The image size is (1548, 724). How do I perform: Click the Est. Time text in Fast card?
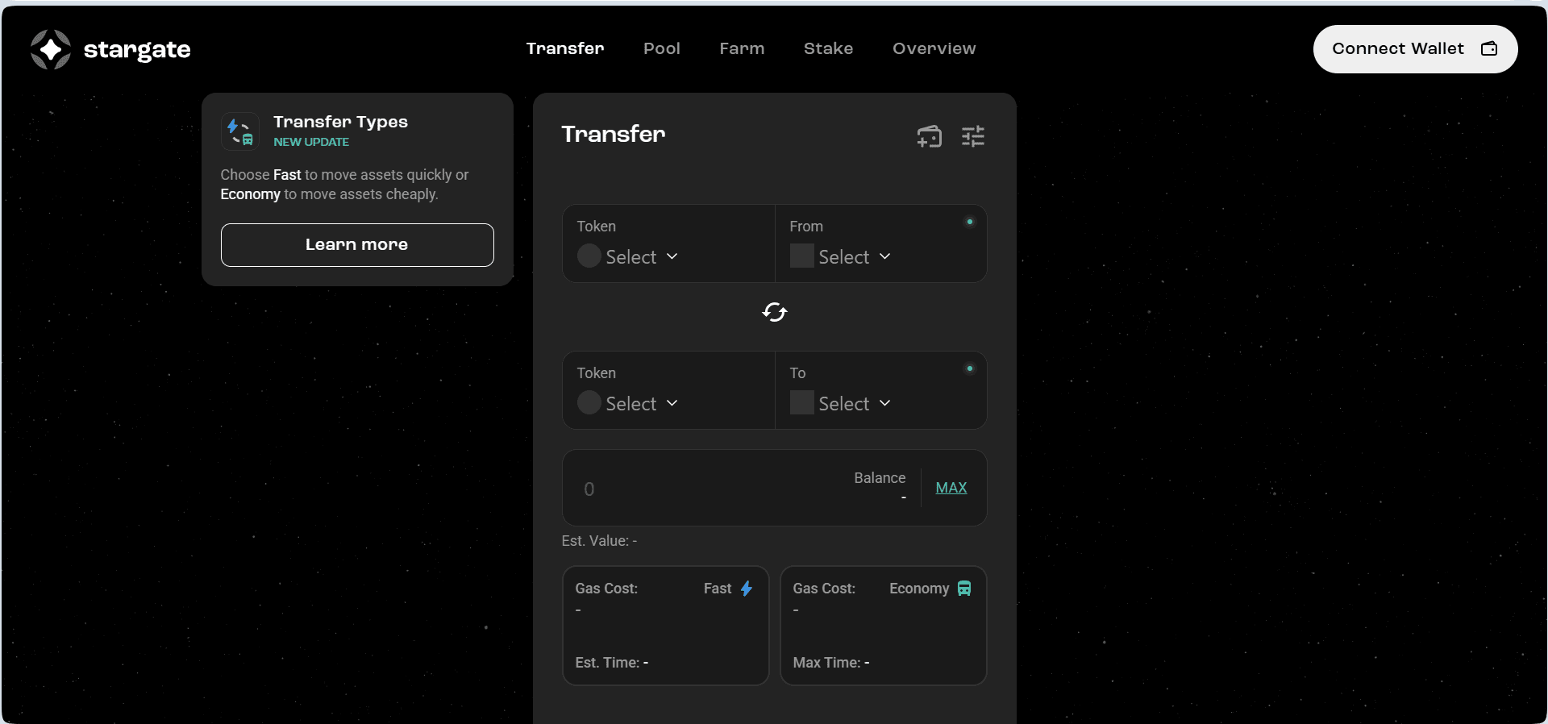point(612,663)
